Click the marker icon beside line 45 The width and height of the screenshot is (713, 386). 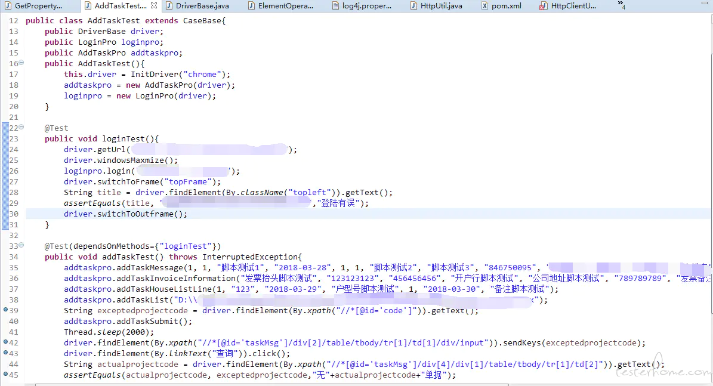tap(5, 373)
